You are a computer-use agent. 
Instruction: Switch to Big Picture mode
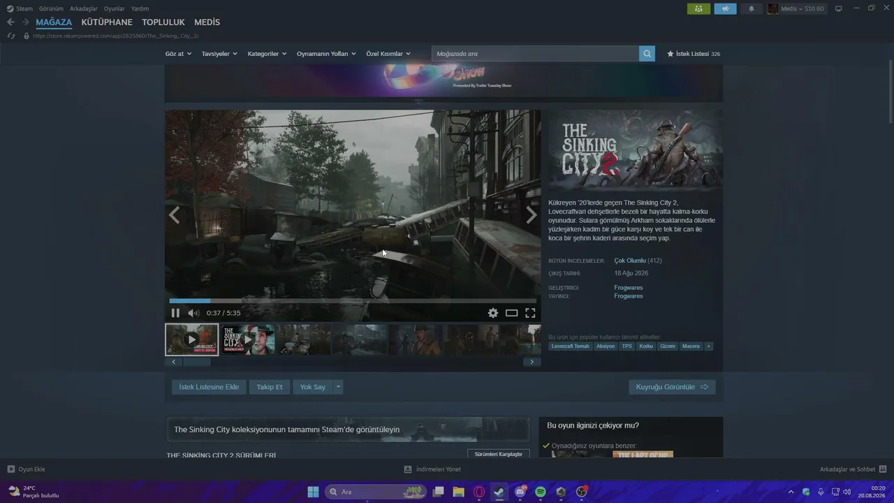point(839,9)
